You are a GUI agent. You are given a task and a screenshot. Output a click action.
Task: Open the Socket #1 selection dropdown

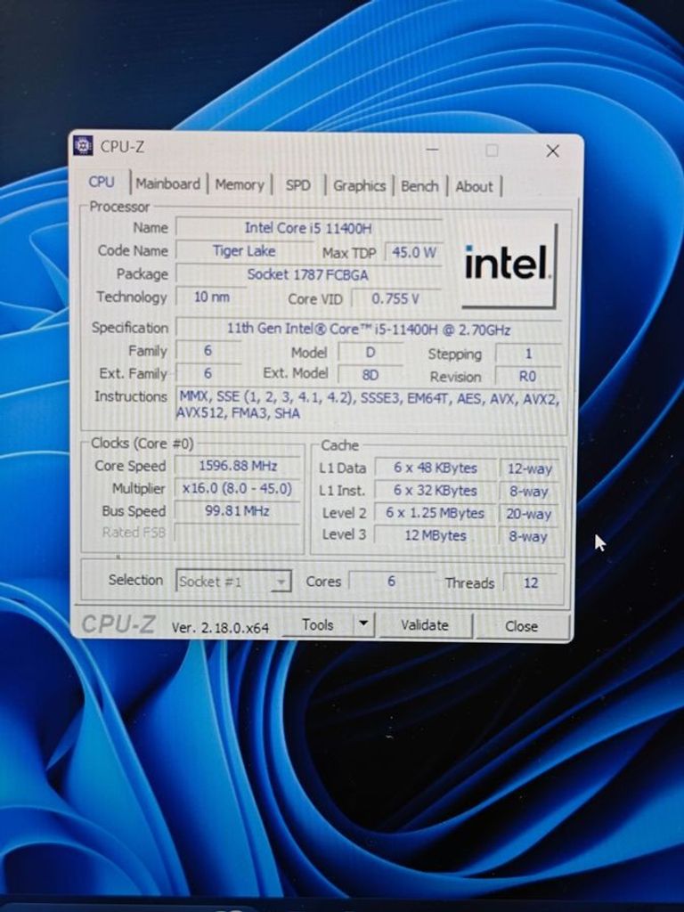tap(233, 581)
